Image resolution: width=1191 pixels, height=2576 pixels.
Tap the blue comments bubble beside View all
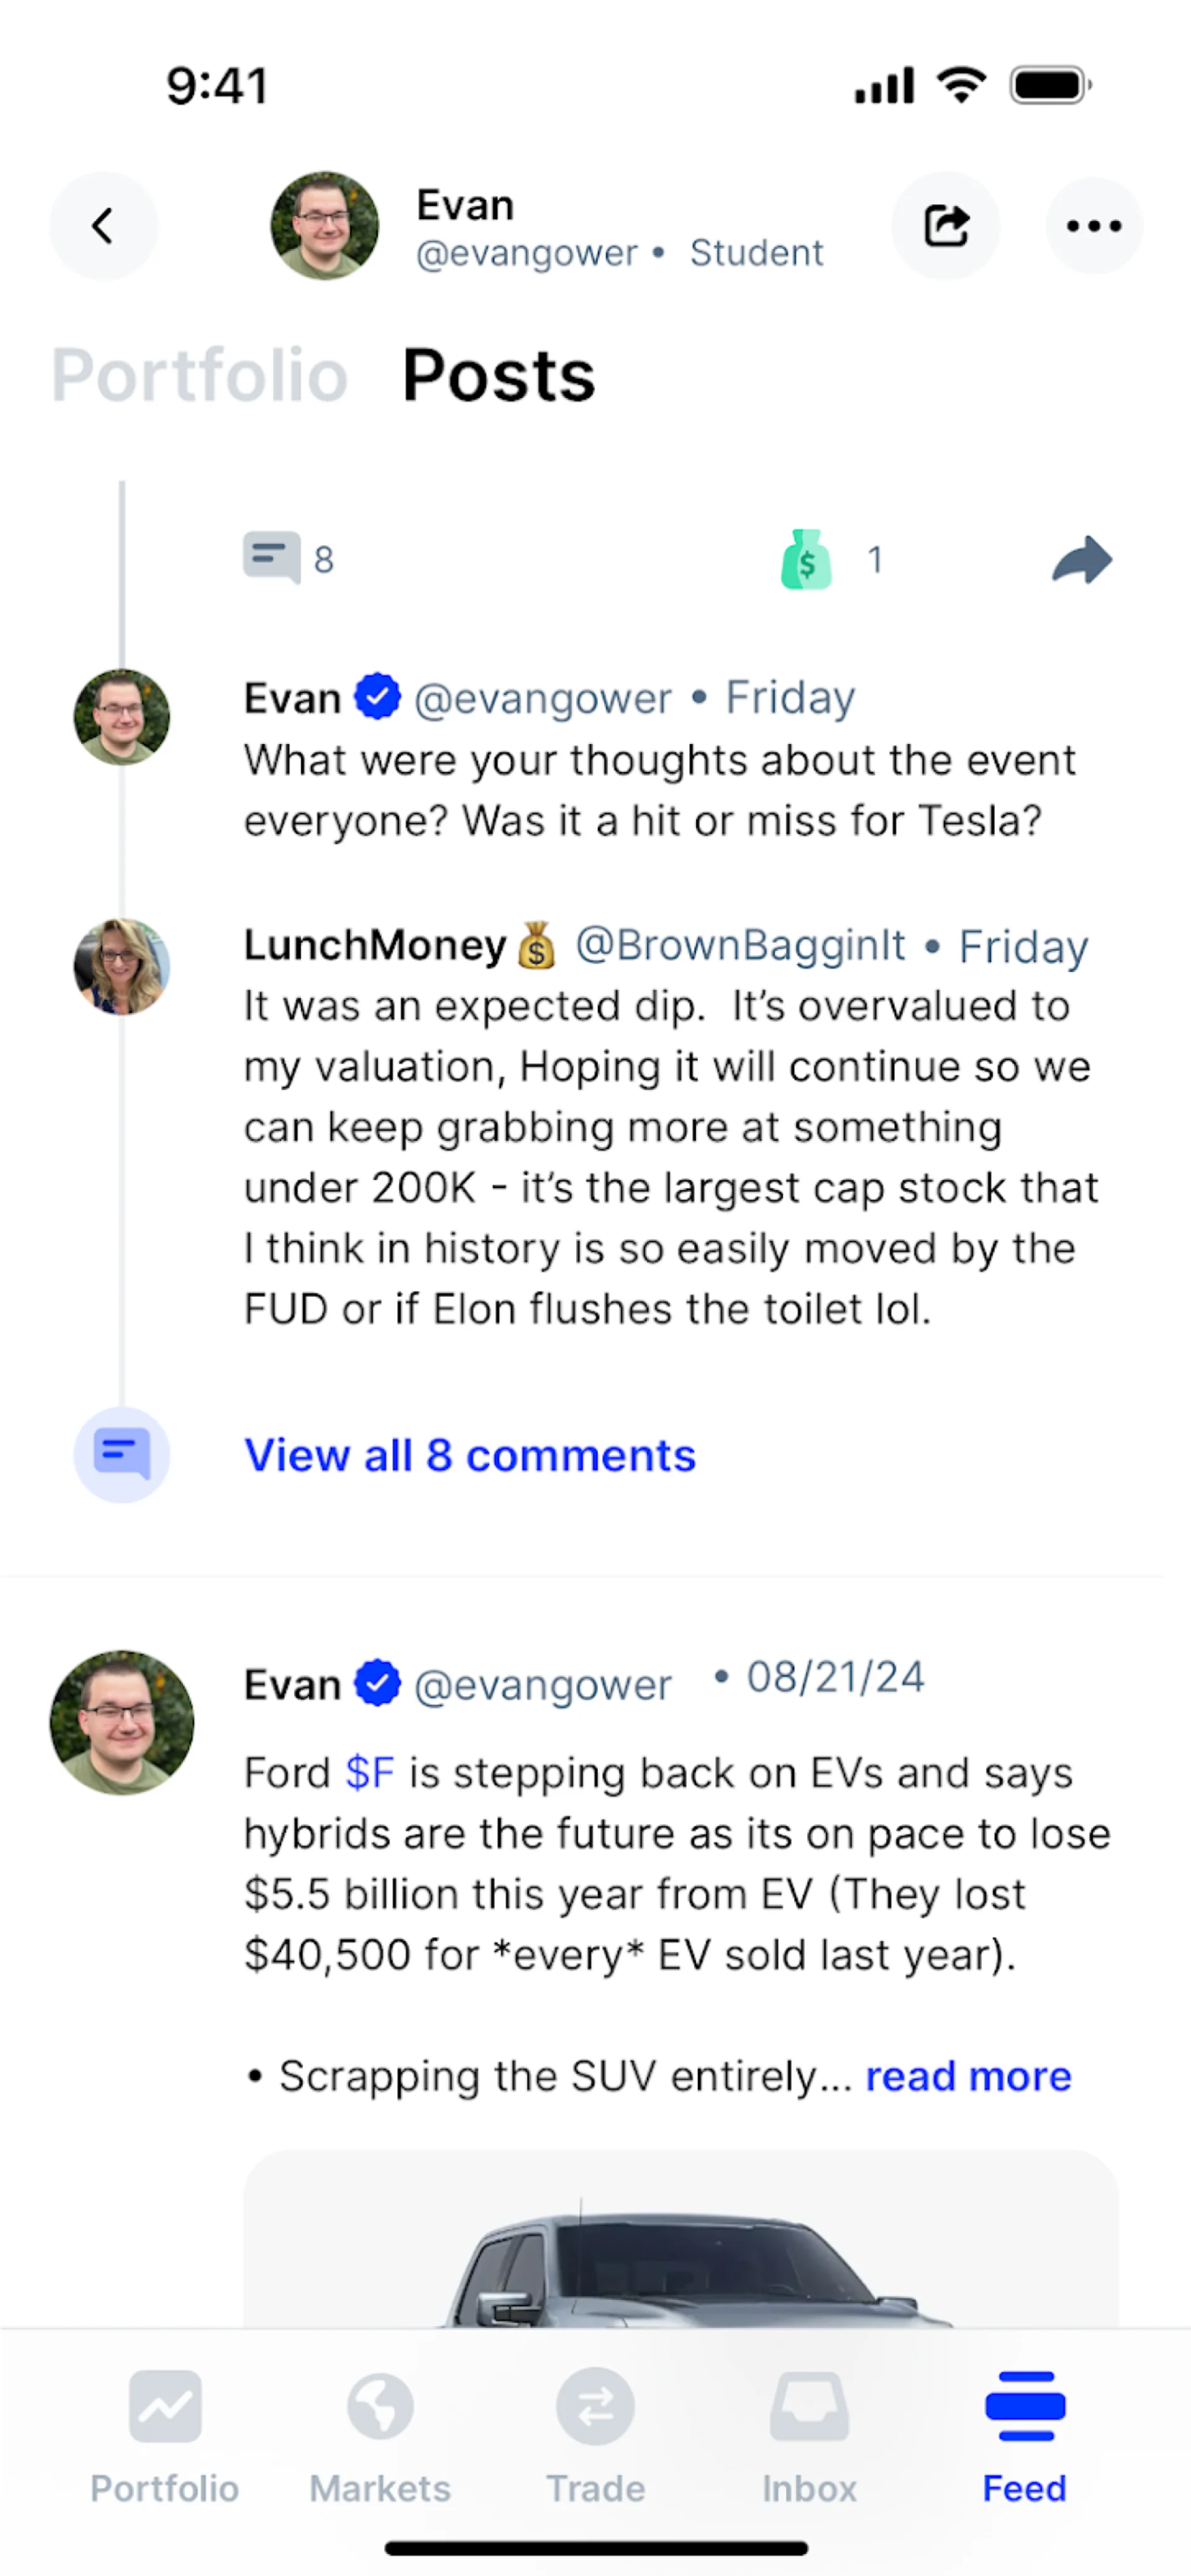click(122, 1454)
